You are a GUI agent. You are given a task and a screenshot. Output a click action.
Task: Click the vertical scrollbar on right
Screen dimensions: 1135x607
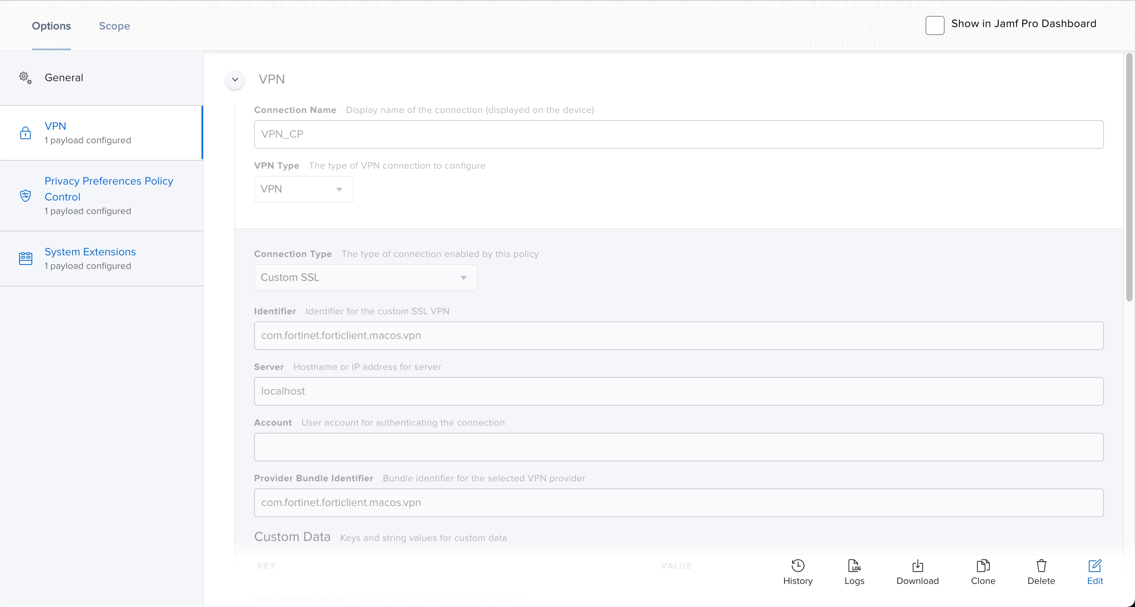1129,177
